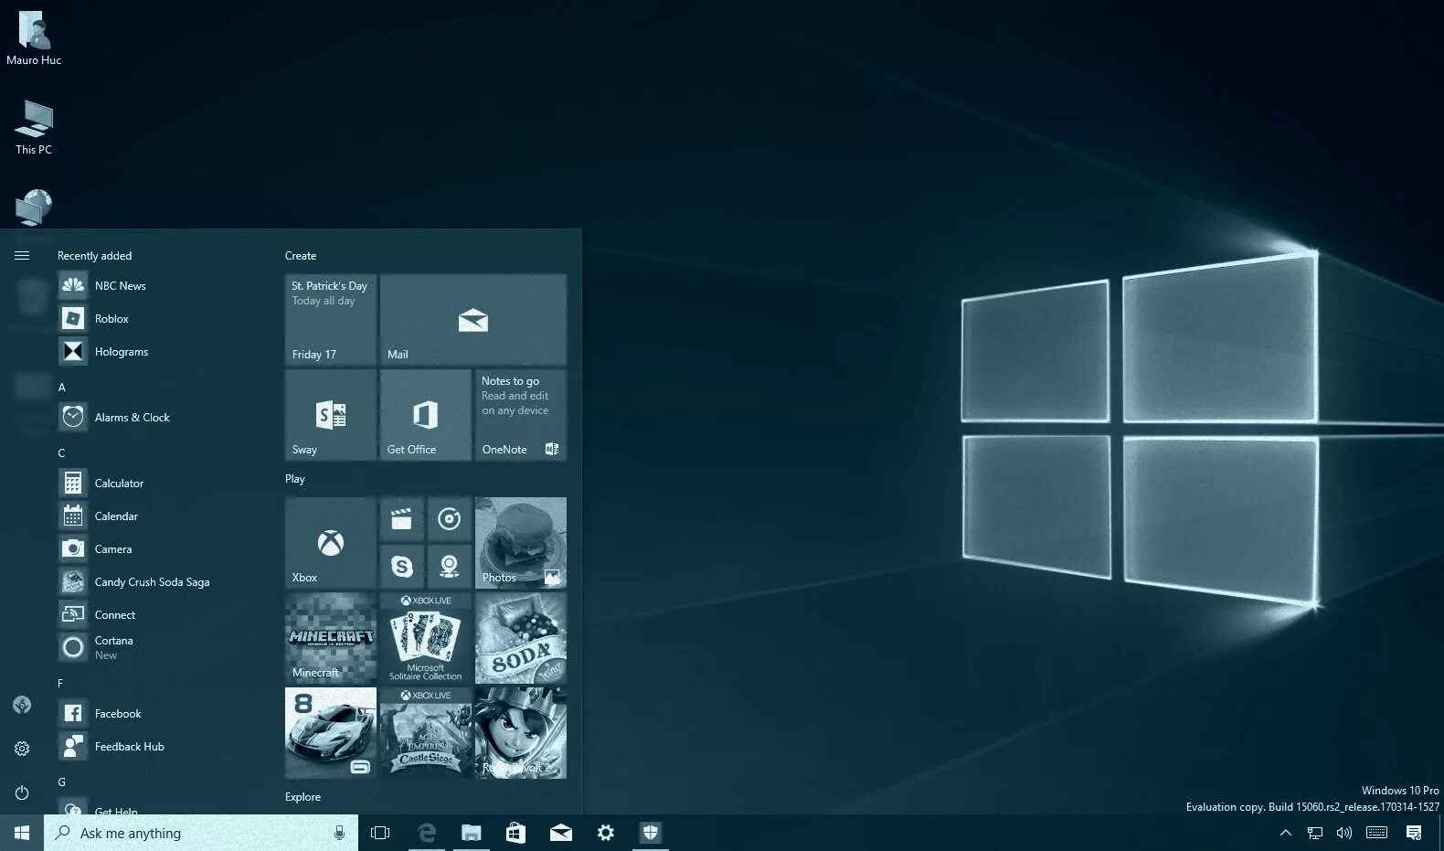Launch the Minecraft tile

pyautogui.click(x=331, y=638)
